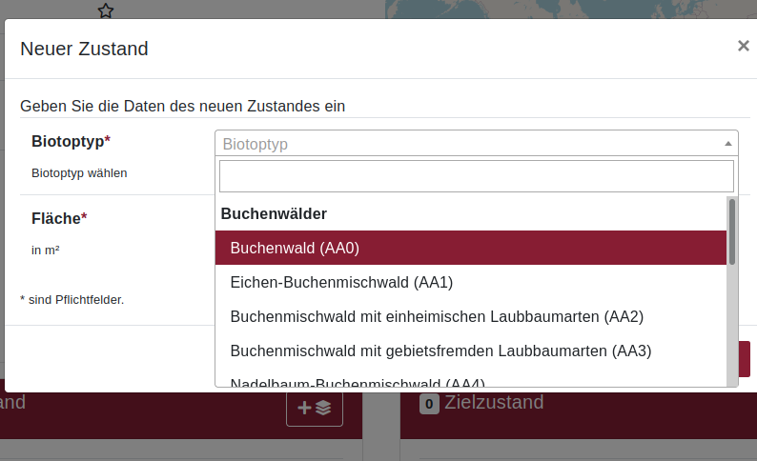757x461 pixels.
Task: Click the dropdown list scrollbar thumb
Action: click(732, 231)
